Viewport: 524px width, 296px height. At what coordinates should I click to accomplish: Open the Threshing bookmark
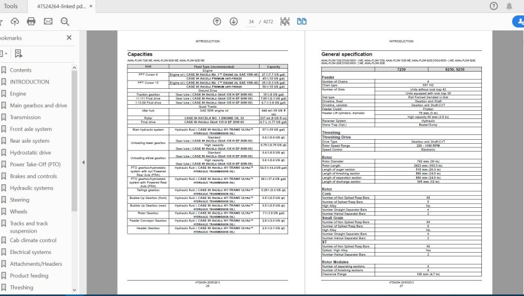click(21, 287)
